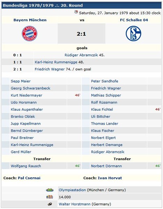Open Klaus Fichtel player profile
163x209 pixels.
pos(102,110)
